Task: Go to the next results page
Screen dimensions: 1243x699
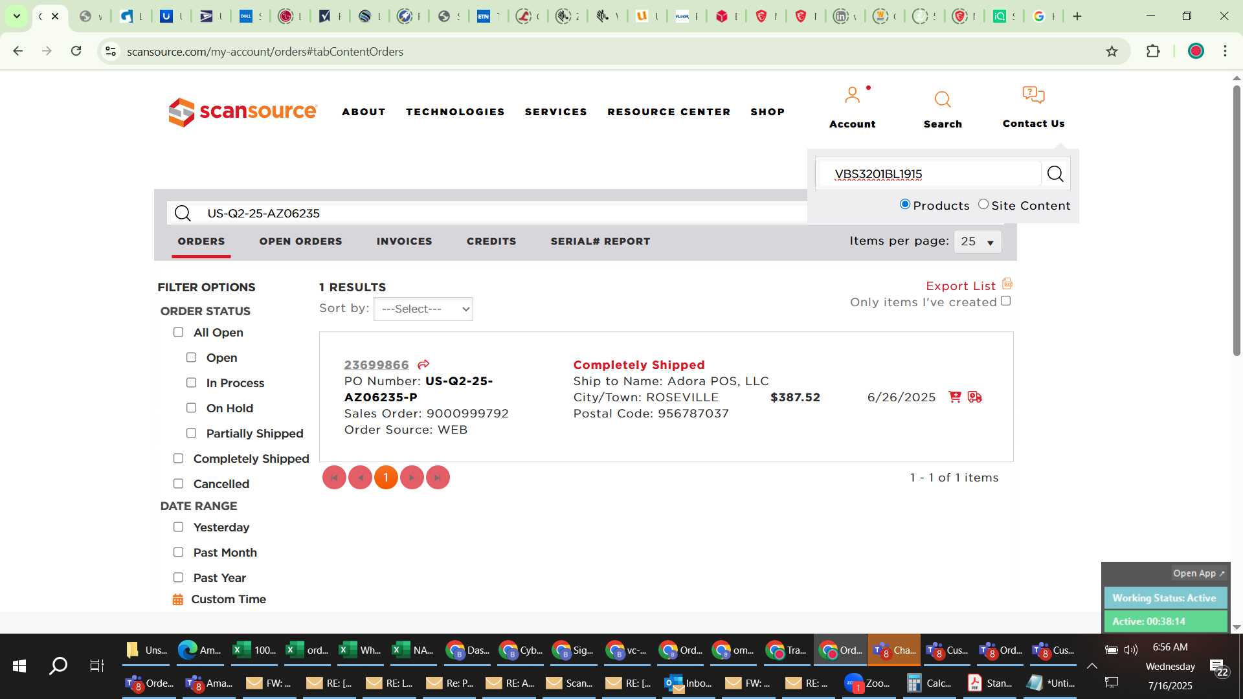Action: (x=412, y=478)
